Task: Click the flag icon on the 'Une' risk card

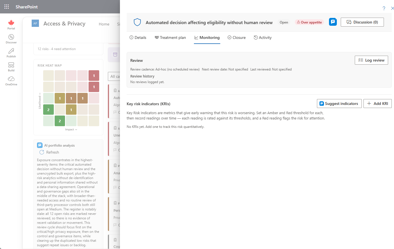Action: 115,150
